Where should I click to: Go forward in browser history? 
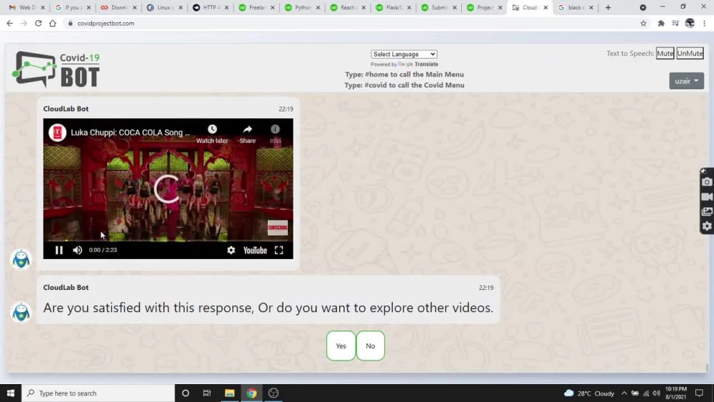[24, 24]
